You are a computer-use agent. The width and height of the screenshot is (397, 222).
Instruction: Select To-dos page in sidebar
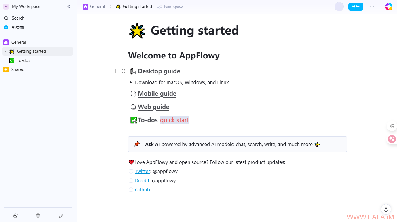coord(24,60)
